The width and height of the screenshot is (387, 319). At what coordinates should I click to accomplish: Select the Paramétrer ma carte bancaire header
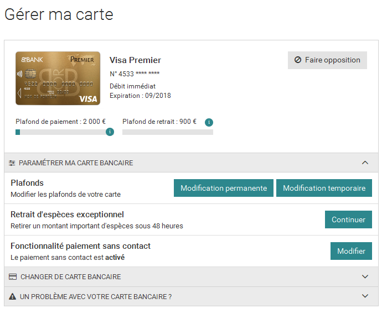(x=76, y=163)
